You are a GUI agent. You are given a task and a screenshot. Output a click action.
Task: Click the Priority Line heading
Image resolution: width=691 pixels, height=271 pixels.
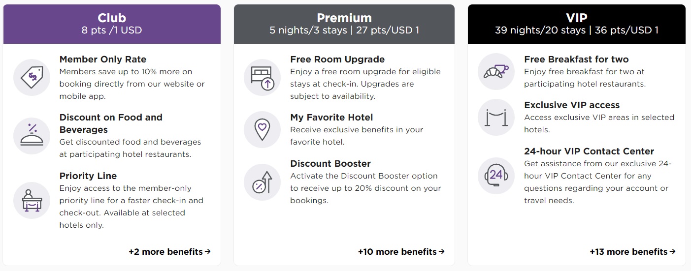(x=88, y=176)
